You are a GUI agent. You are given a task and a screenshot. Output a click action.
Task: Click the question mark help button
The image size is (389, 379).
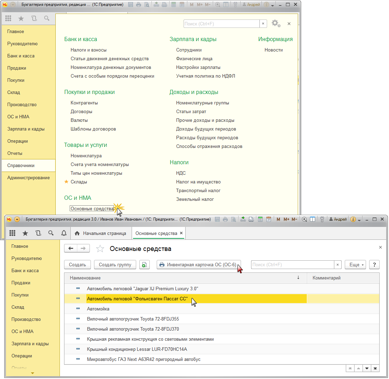point(374,265)
